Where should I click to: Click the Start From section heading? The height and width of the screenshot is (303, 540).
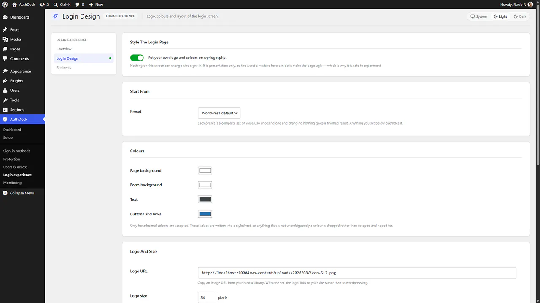click(140, 91)
